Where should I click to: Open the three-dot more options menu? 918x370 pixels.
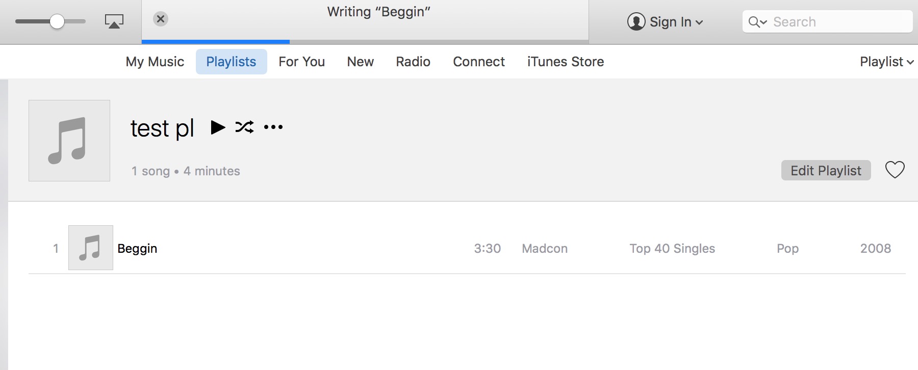(x=273, y=127)
